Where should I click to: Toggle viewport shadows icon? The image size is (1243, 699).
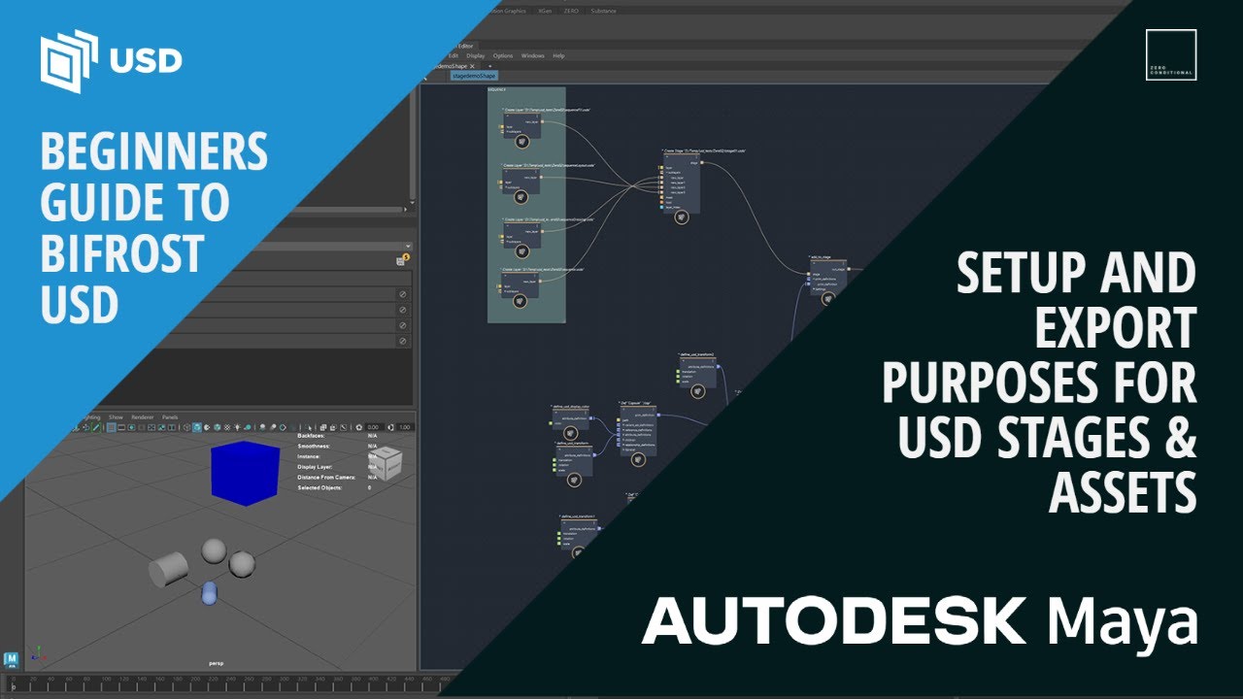248,427
